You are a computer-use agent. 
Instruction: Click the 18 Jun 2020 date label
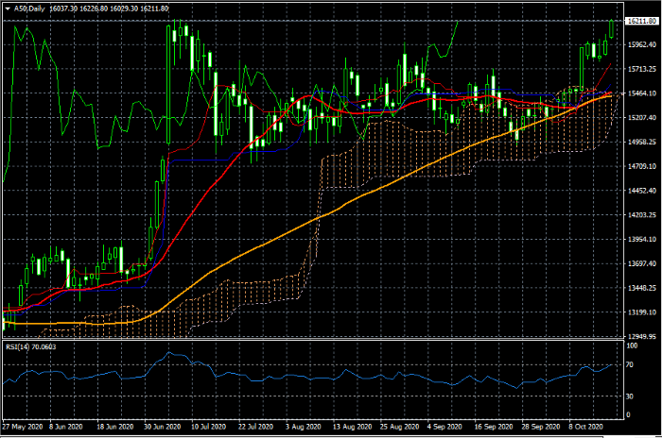(x=114, y=427)
